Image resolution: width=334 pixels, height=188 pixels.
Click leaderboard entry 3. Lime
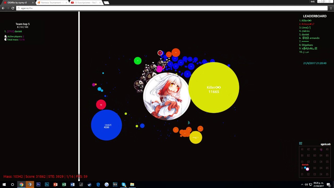(305, 27)
